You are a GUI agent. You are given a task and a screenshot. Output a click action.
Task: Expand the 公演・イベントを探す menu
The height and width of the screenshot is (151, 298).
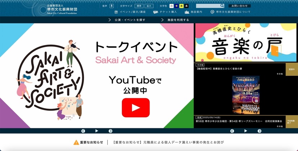pyautogui.click(x=127, y=20)
